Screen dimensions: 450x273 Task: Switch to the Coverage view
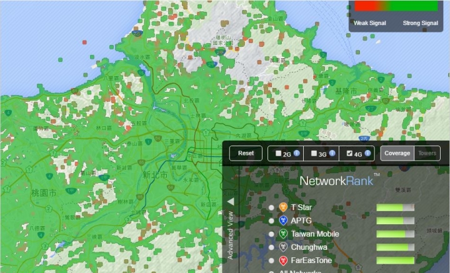pyautogui.click(x=397, y=154)
